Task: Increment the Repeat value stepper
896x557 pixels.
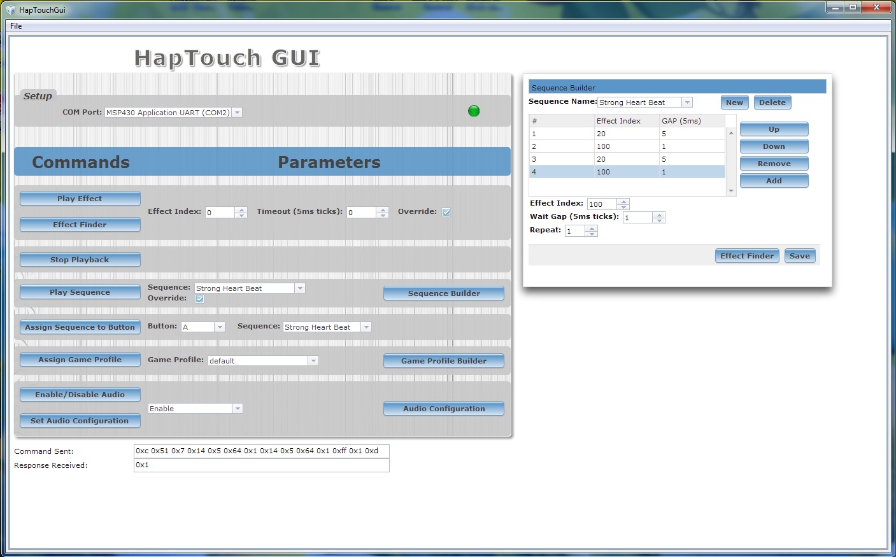Action: 592,228
